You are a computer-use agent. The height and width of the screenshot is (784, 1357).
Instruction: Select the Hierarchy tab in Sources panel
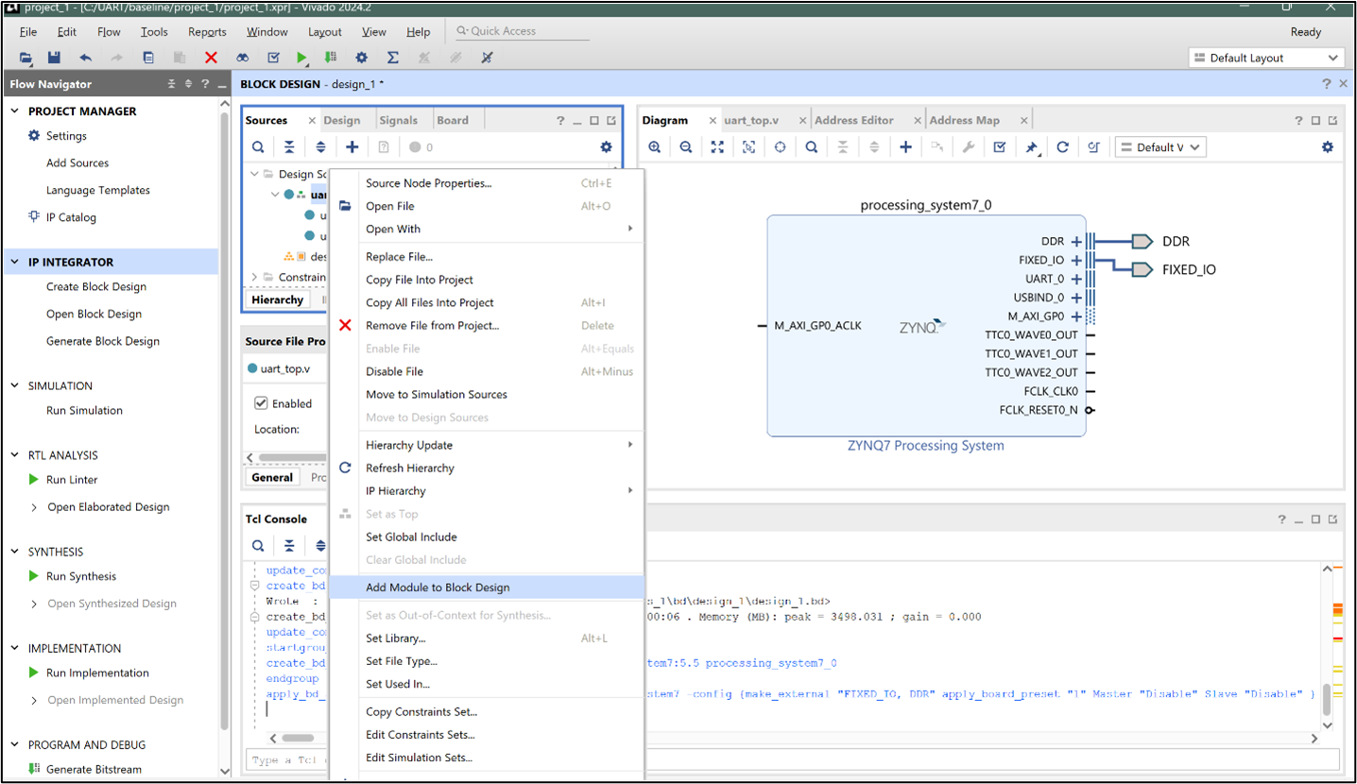277,300
